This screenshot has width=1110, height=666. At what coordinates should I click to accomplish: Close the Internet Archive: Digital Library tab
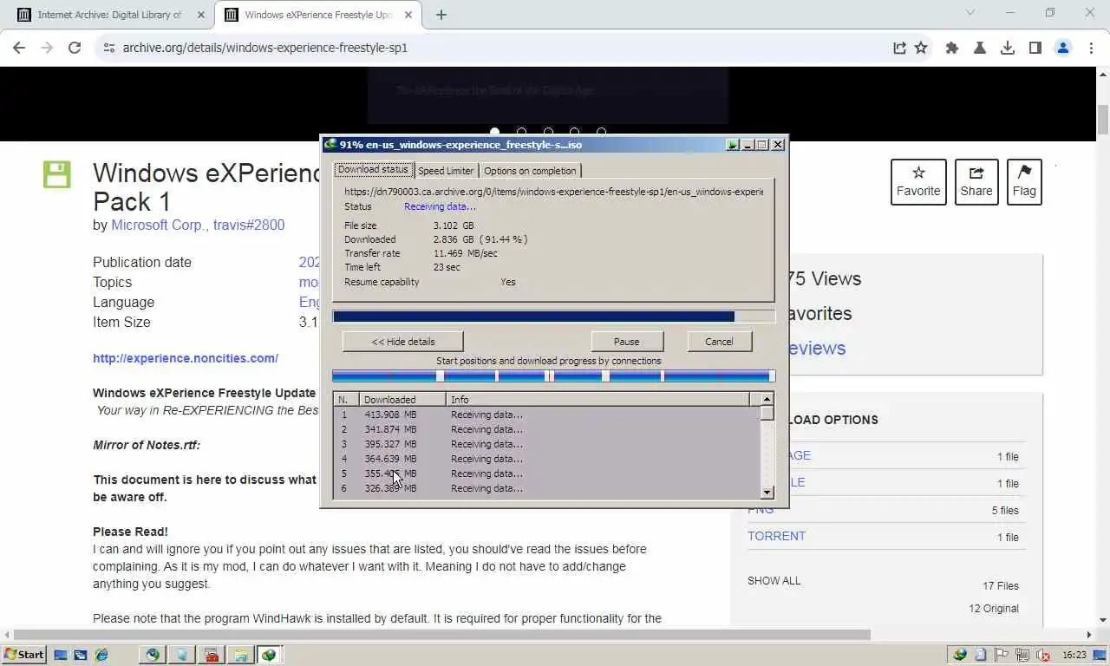pyautogui.click(x=201, y=15)
